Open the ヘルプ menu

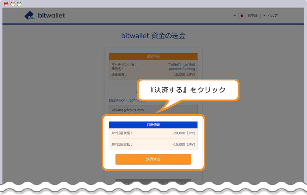click(272, 15)
